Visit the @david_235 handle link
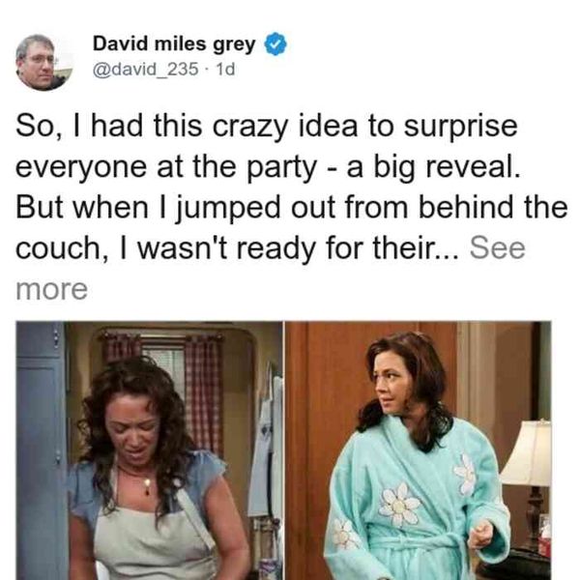 pyautogui.click(x=145, y=70)
